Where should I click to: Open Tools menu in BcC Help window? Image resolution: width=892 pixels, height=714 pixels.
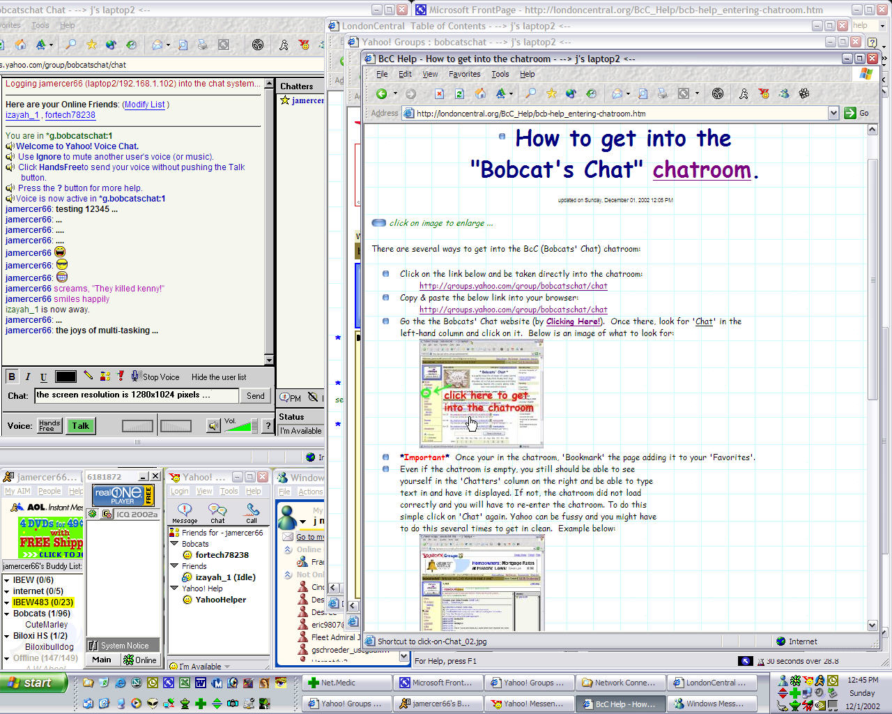click(500, 74)
